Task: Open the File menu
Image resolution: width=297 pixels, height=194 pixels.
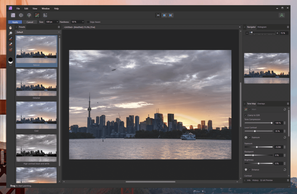Action: pyautogui.click(x=18, y=8)
